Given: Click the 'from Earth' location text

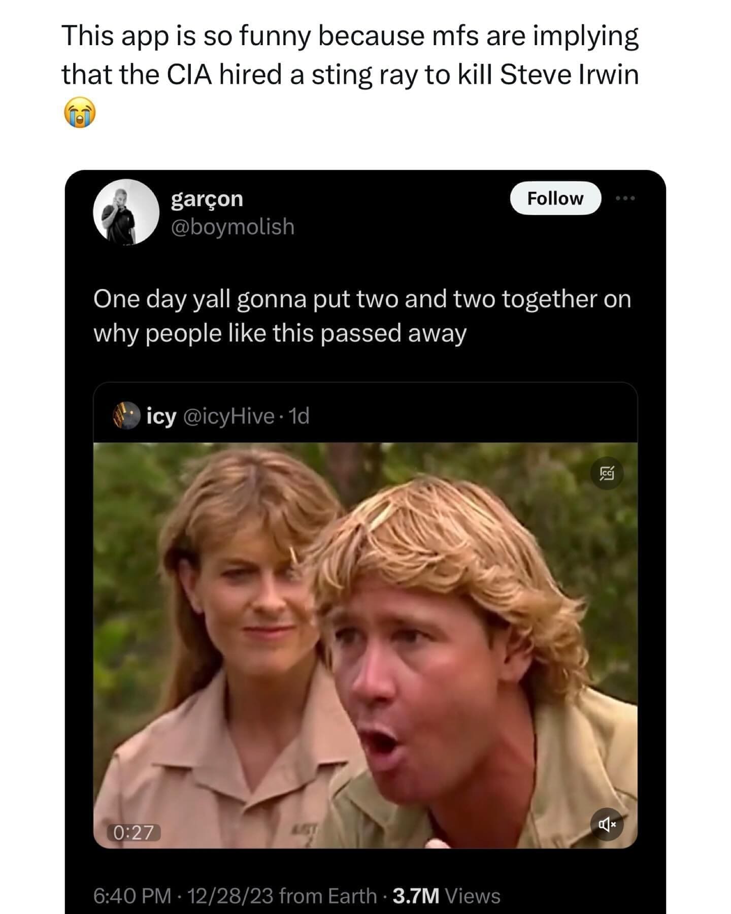Looking at the screenshot, I should (x=328, y=896).
